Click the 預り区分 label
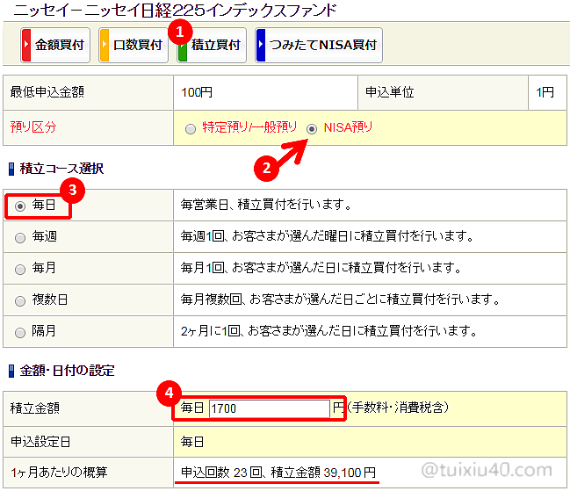Viewport: 570px width, 491px height. click(33, 127)
